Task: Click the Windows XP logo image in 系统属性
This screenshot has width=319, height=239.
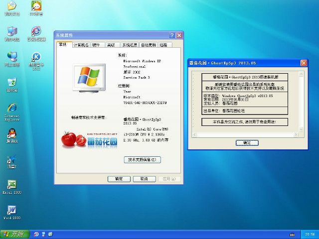Action: [x=89, y=78]
